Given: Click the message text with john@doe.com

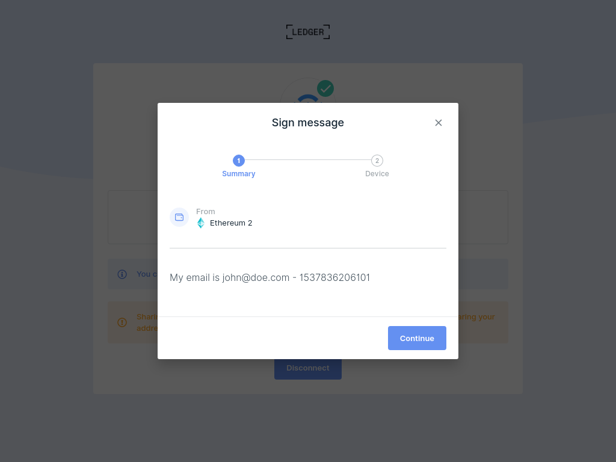Looking at the screenshot, I should (x=270, y=277).
